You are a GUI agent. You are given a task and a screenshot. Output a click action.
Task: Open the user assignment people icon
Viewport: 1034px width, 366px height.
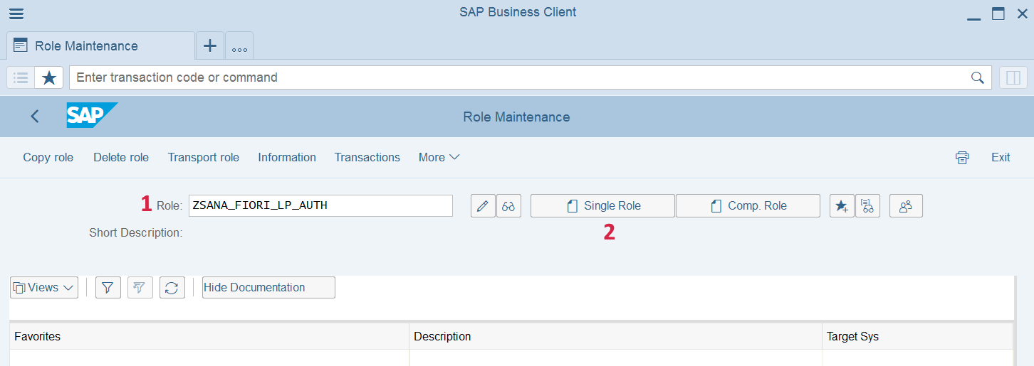point(906,206)
